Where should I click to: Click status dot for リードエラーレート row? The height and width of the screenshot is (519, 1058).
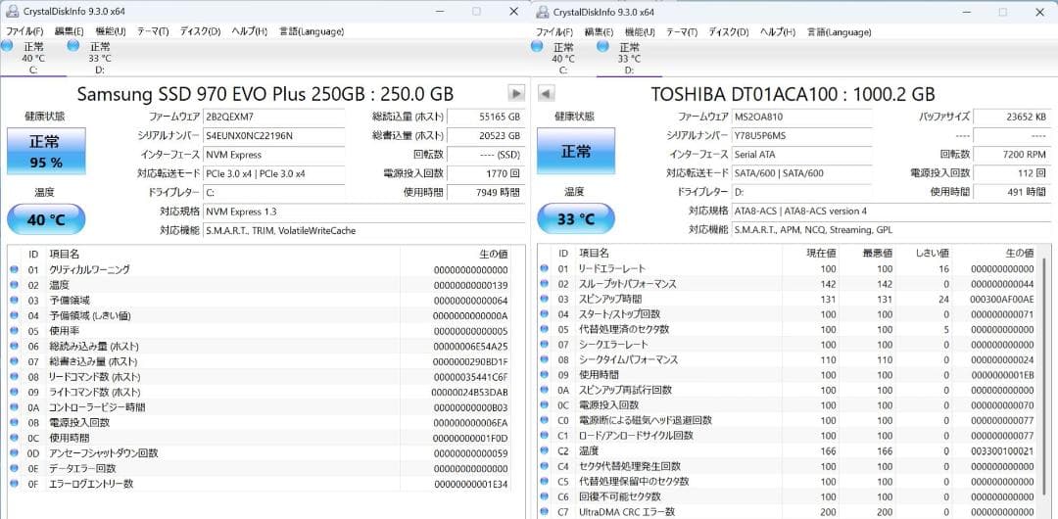tap(545, 268)
